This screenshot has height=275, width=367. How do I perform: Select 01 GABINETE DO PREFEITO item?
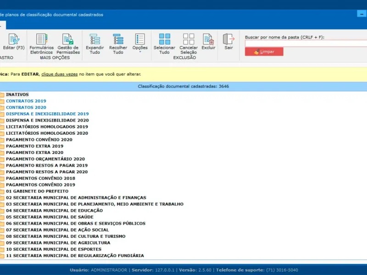pos(37,191)
